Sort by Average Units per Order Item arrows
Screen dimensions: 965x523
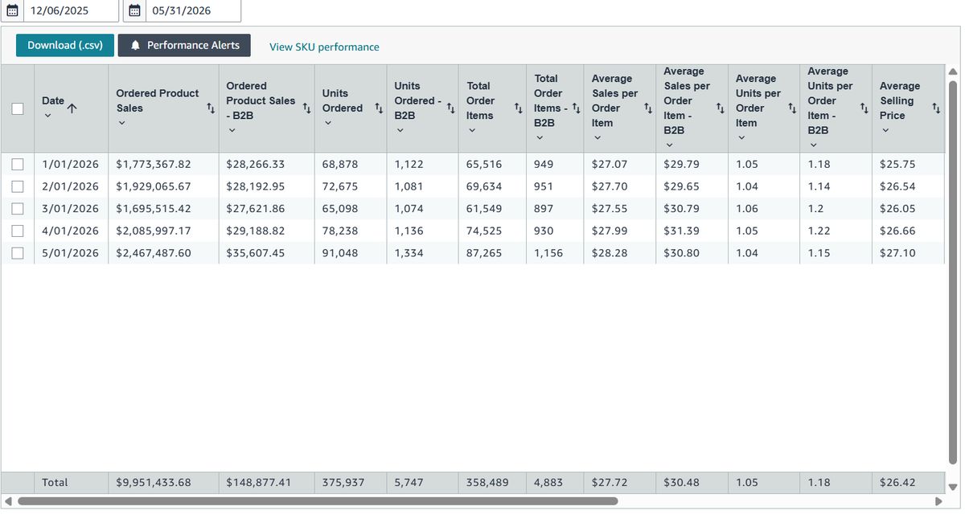click(x=792, y=108)
